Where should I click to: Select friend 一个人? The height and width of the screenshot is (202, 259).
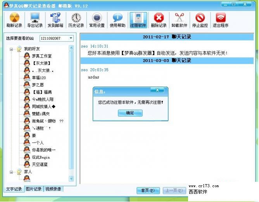(38, 143)
